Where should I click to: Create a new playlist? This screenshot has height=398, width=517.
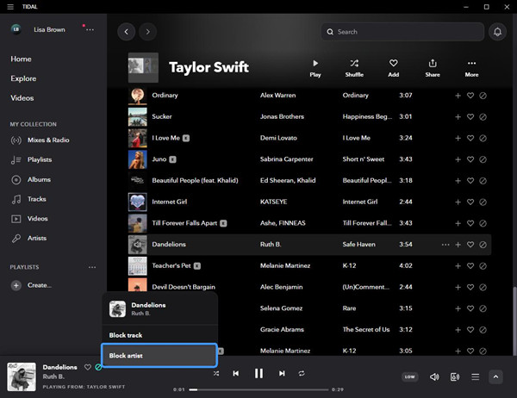tap(31, 285)
